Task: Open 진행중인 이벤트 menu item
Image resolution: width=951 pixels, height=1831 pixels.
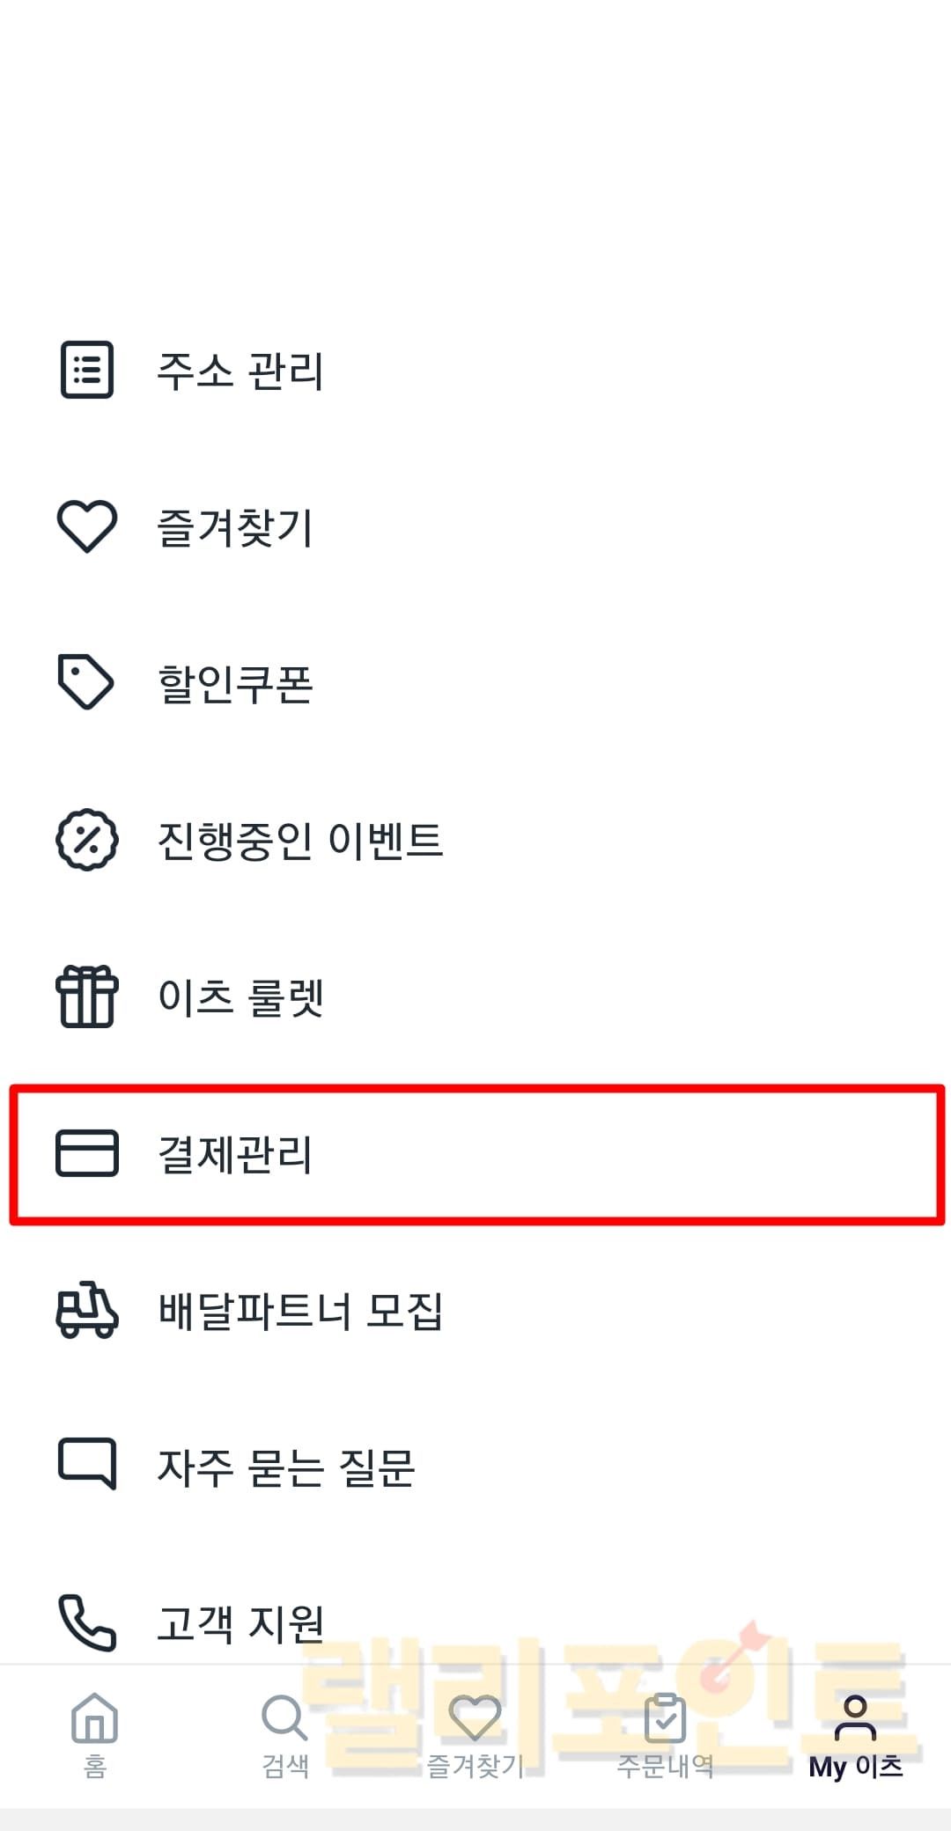Action: pyautogui.click(x=299, y=841)
